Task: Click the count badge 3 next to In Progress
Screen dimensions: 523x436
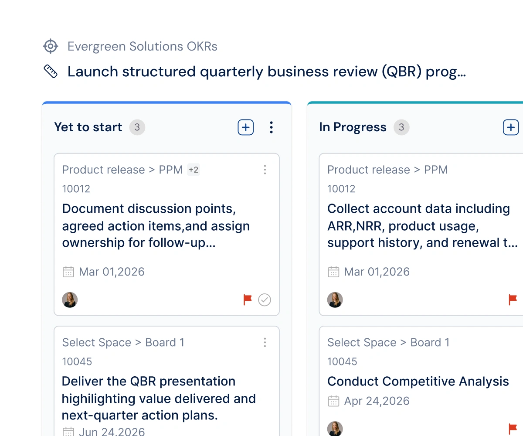Action: click(x=401, y=127)
